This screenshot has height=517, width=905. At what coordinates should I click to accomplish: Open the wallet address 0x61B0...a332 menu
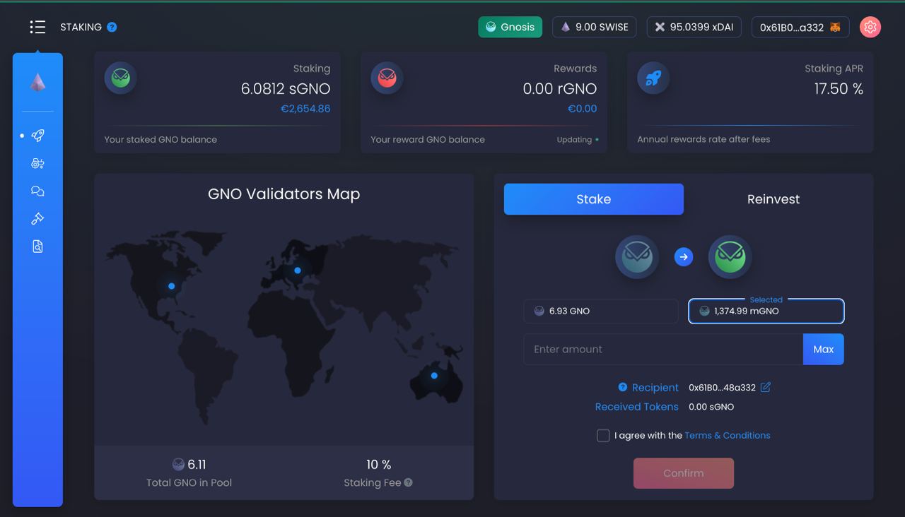(800, 27)
